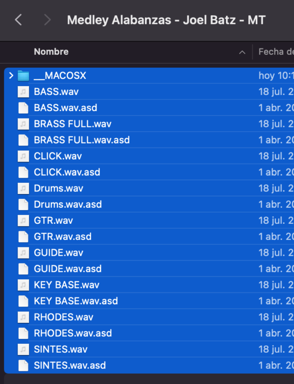Sort files by the Nombre column header
Viewport: 294px width, 384px height.
point(51,52)
